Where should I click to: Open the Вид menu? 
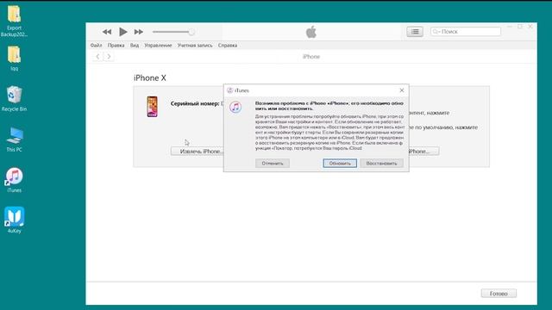point(135,46)
